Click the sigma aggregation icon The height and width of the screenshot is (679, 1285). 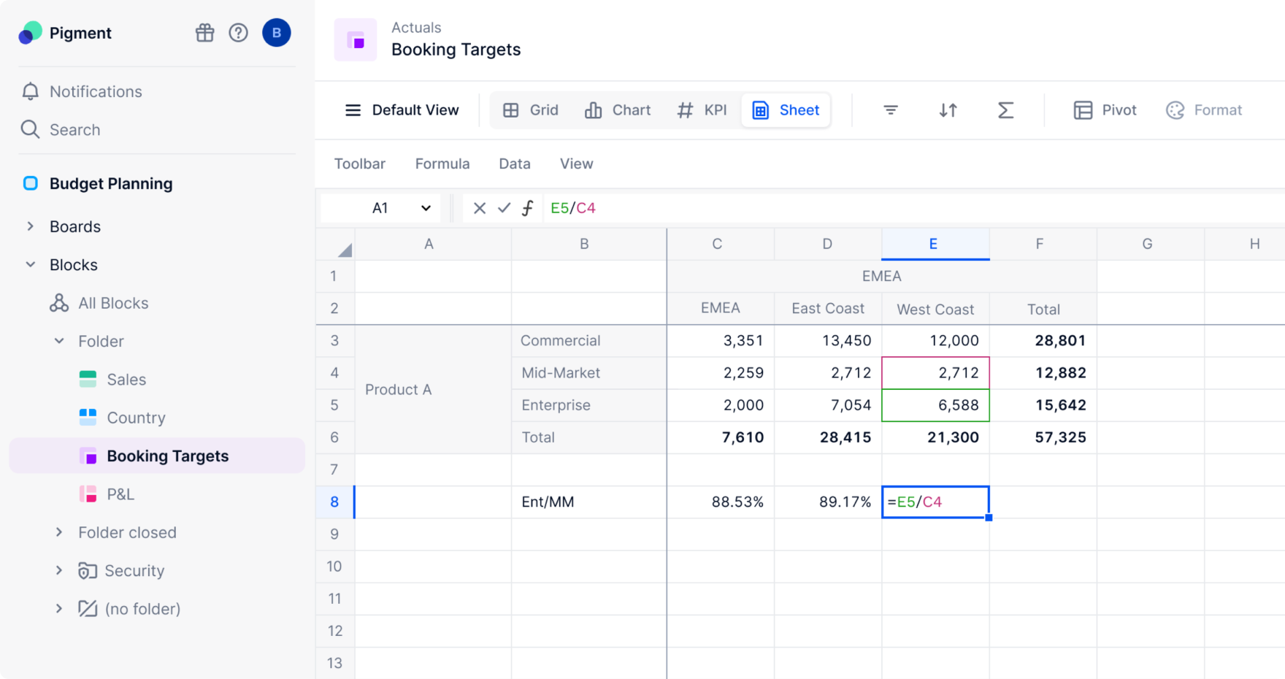1005,110
